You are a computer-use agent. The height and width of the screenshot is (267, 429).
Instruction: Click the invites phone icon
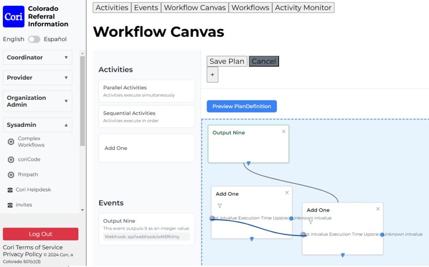[10, 205]
